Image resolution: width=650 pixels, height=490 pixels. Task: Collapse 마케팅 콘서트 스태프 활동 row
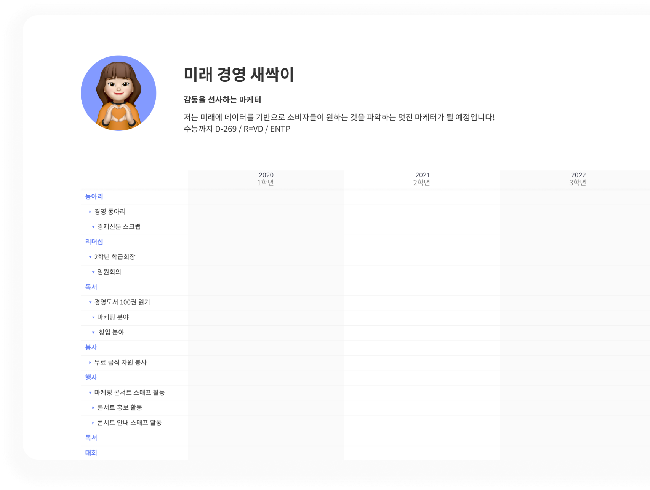90,393
